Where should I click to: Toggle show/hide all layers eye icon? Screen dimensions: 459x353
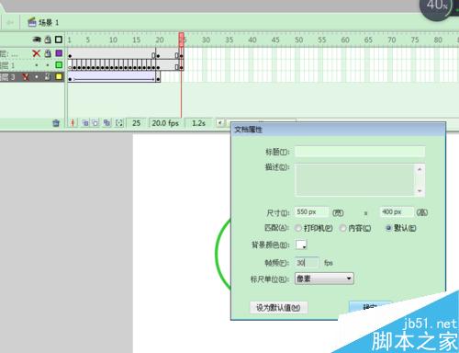[x=37, y=40]
